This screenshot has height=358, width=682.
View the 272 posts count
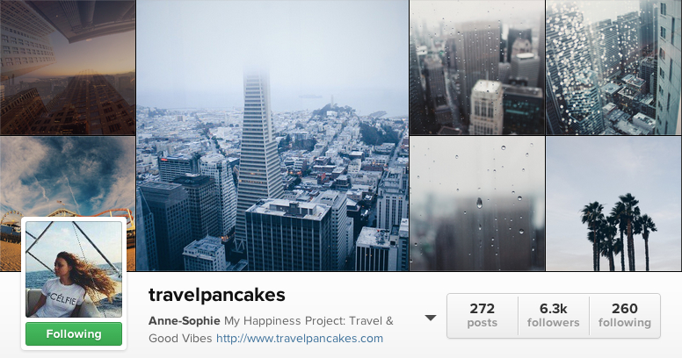pyautogui.click(x=482, y=315)
